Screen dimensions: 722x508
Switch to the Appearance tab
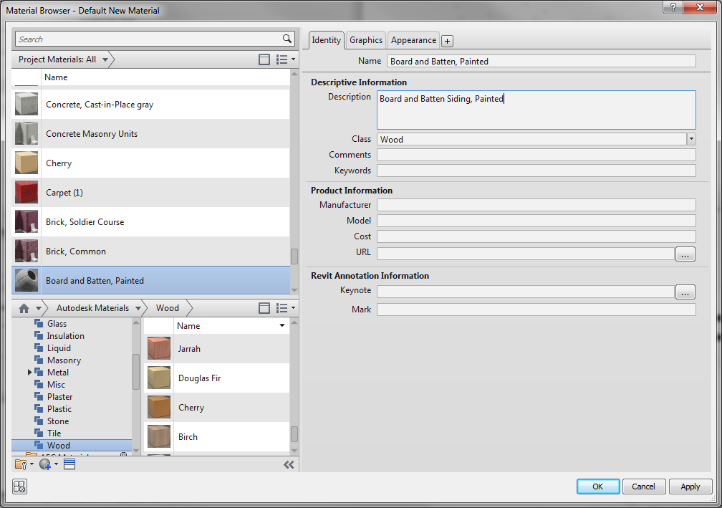[413, 40]
